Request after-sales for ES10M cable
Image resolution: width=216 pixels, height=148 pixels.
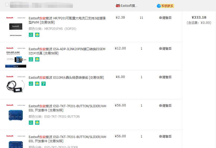coord(165,77)
